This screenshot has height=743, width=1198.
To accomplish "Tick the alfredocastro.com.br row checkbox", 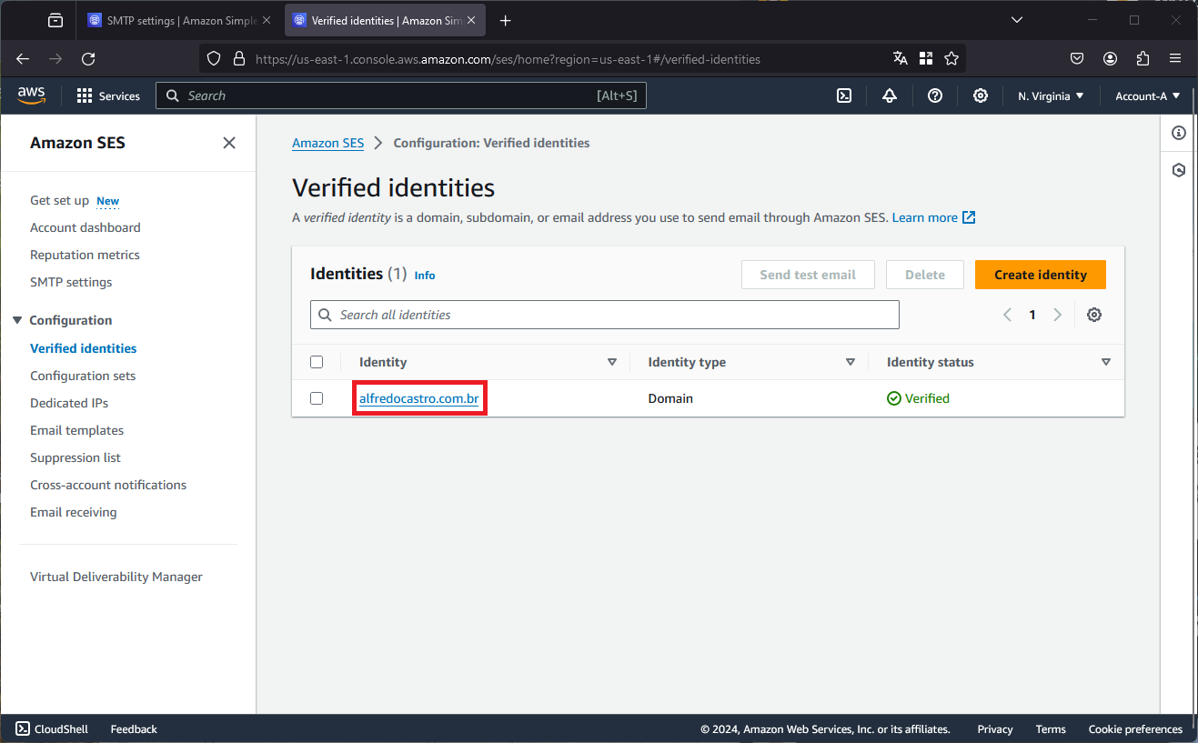I will tap(317, 398).
